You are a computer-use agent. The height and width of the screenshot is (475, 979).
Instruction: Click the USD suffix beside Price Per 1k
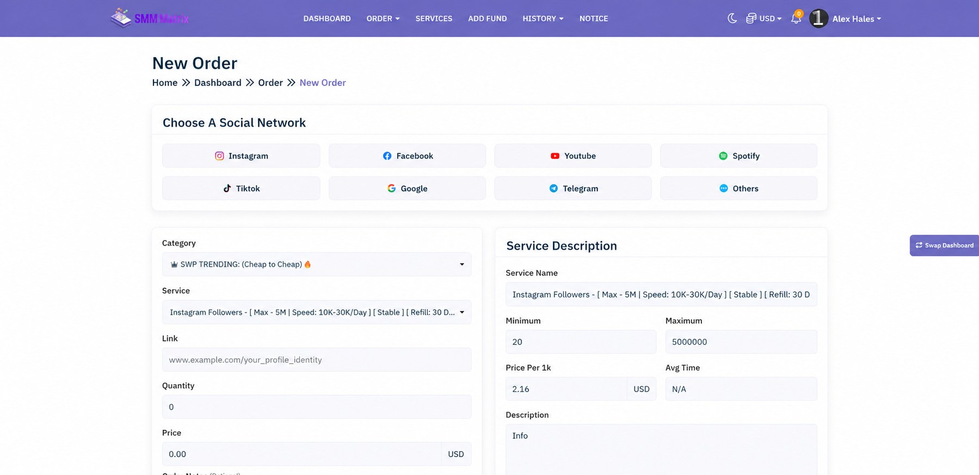click(x=642, y=389)
